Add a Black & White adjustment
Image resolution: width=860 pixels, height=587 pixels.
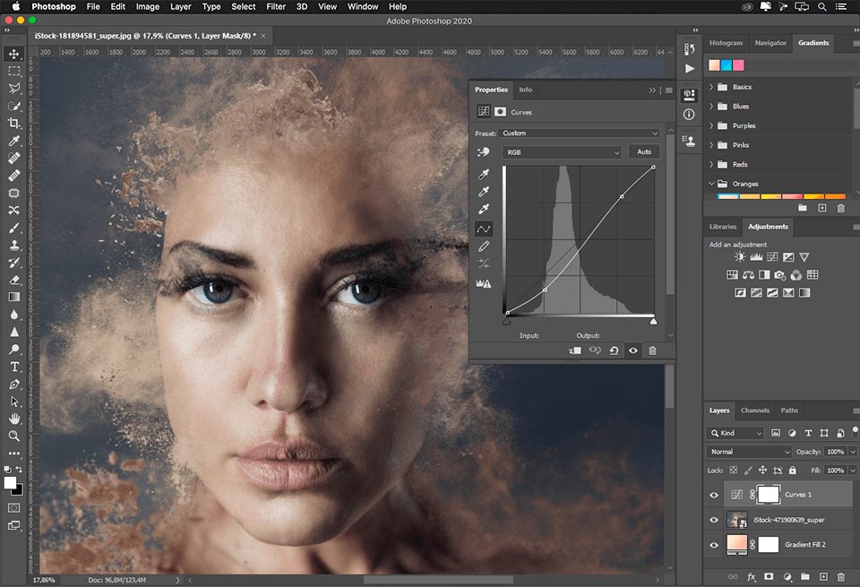coord(762,275)
